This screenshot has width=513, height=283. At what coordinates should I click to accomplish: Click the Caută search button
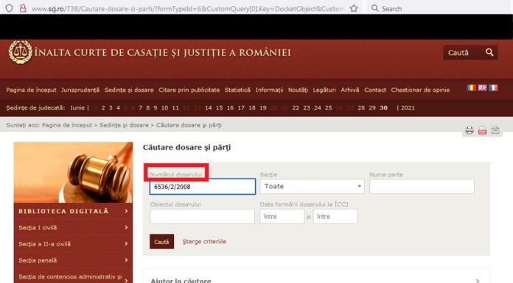coord(161,242)
